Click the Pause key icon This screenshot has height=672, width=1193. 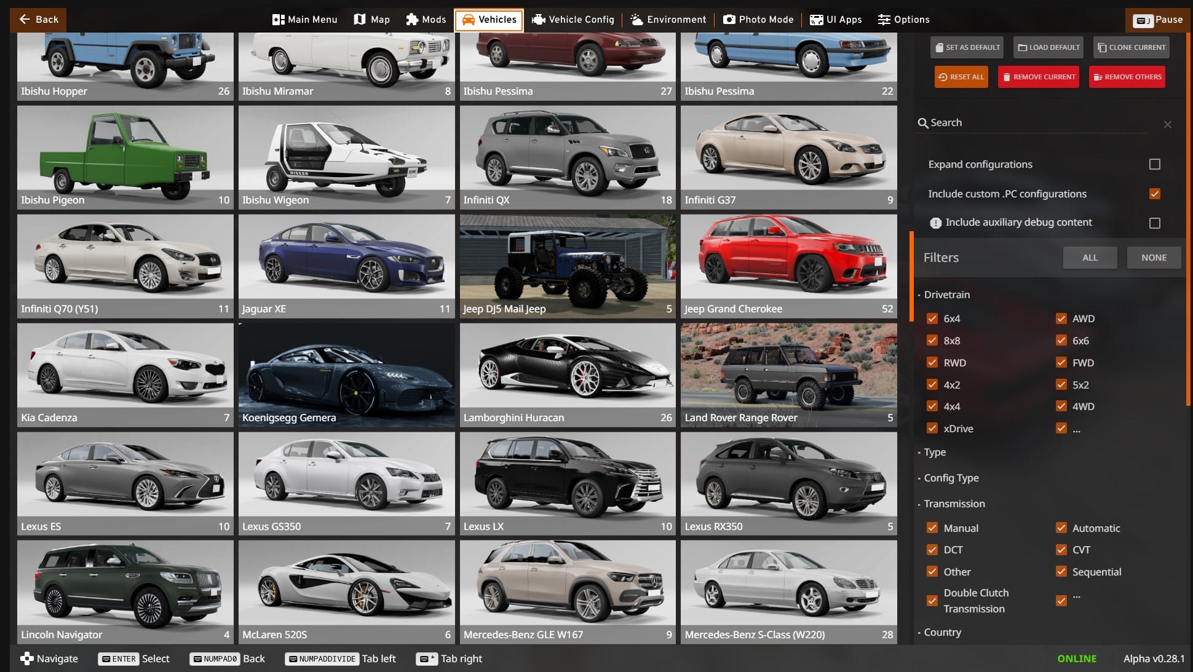pos(1143,20)
